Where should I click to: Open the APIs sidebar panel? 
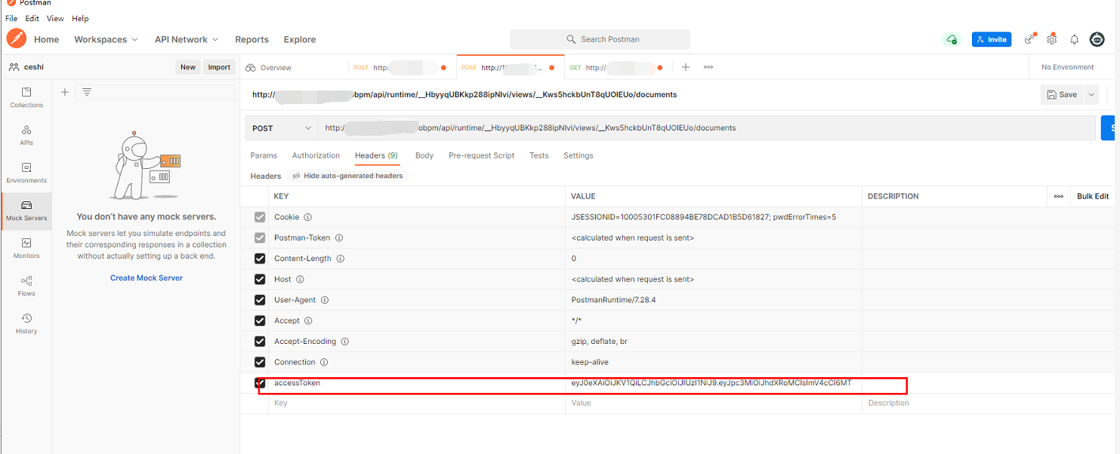[x=26, y=135]
